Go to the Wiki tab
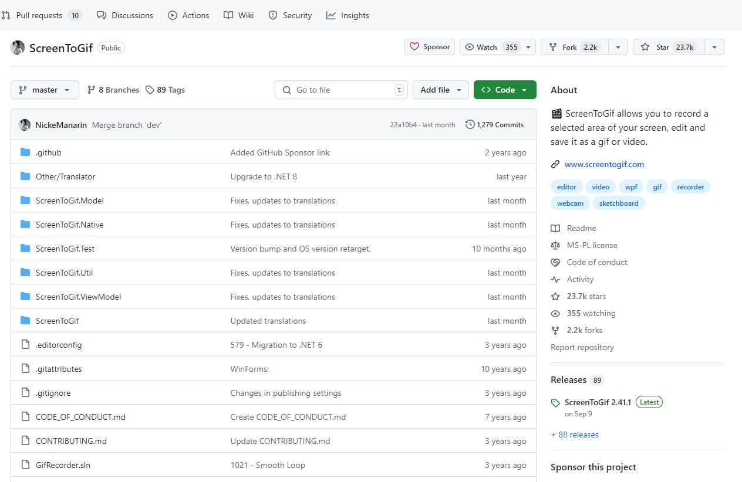Image resolution: width=742 pixels, height=482 pixels. click(239, 15)
